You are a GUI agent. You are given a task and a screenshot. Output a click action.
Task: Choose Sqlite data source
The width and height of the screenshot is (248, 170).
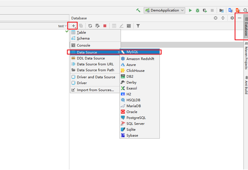pyautogui.click(x=140, y=130)
